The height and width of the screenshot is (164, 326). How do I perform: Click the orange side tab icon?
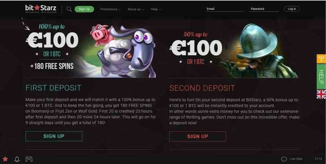[x=321, y=59]
